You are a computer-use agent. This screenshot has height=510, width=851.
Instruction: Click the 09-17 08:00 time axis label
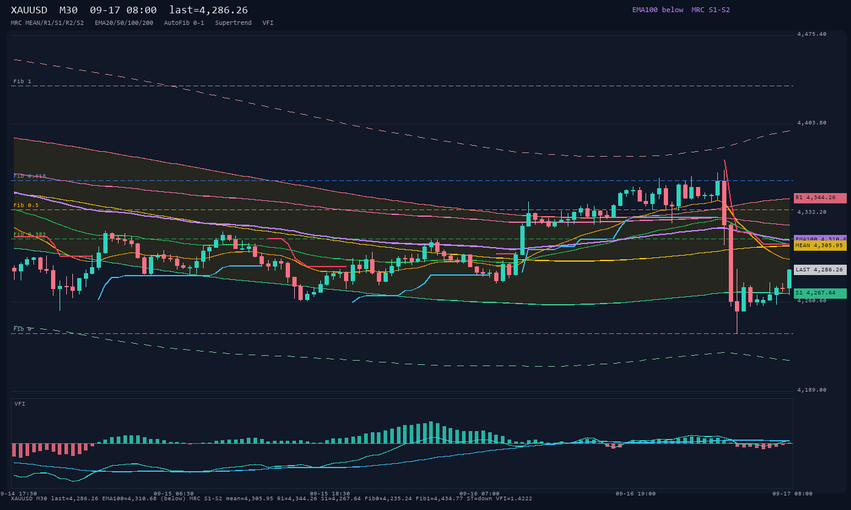point(792,494)
